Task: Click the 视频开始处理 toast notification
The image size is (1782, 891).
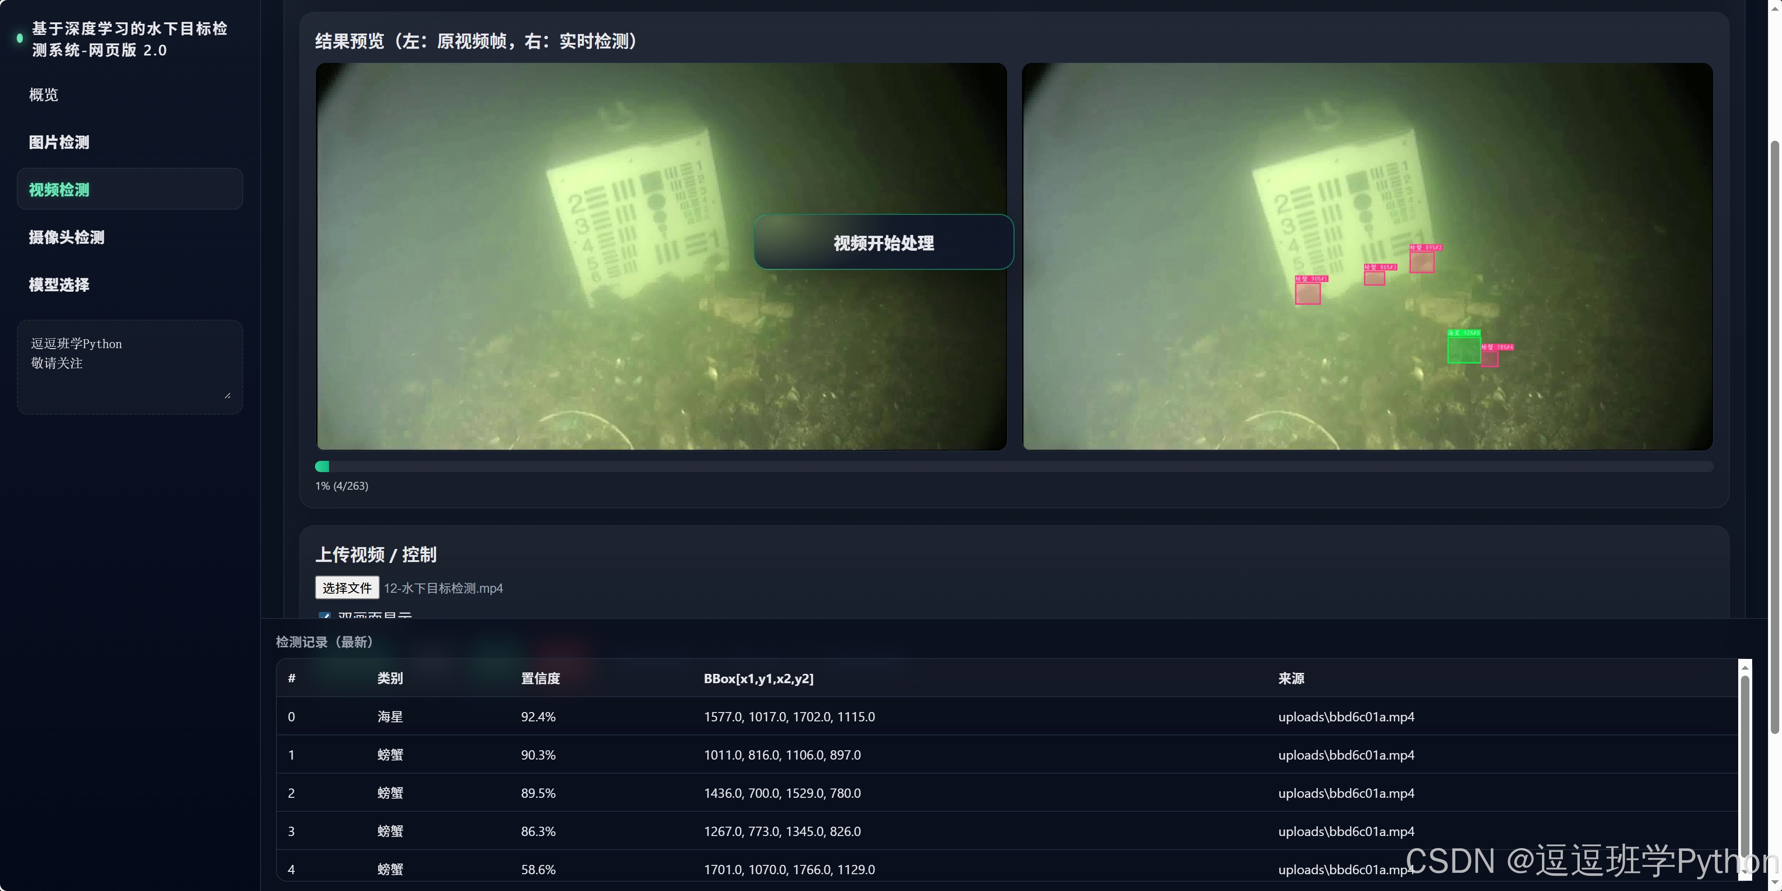Action: click(x=884, y=243)
